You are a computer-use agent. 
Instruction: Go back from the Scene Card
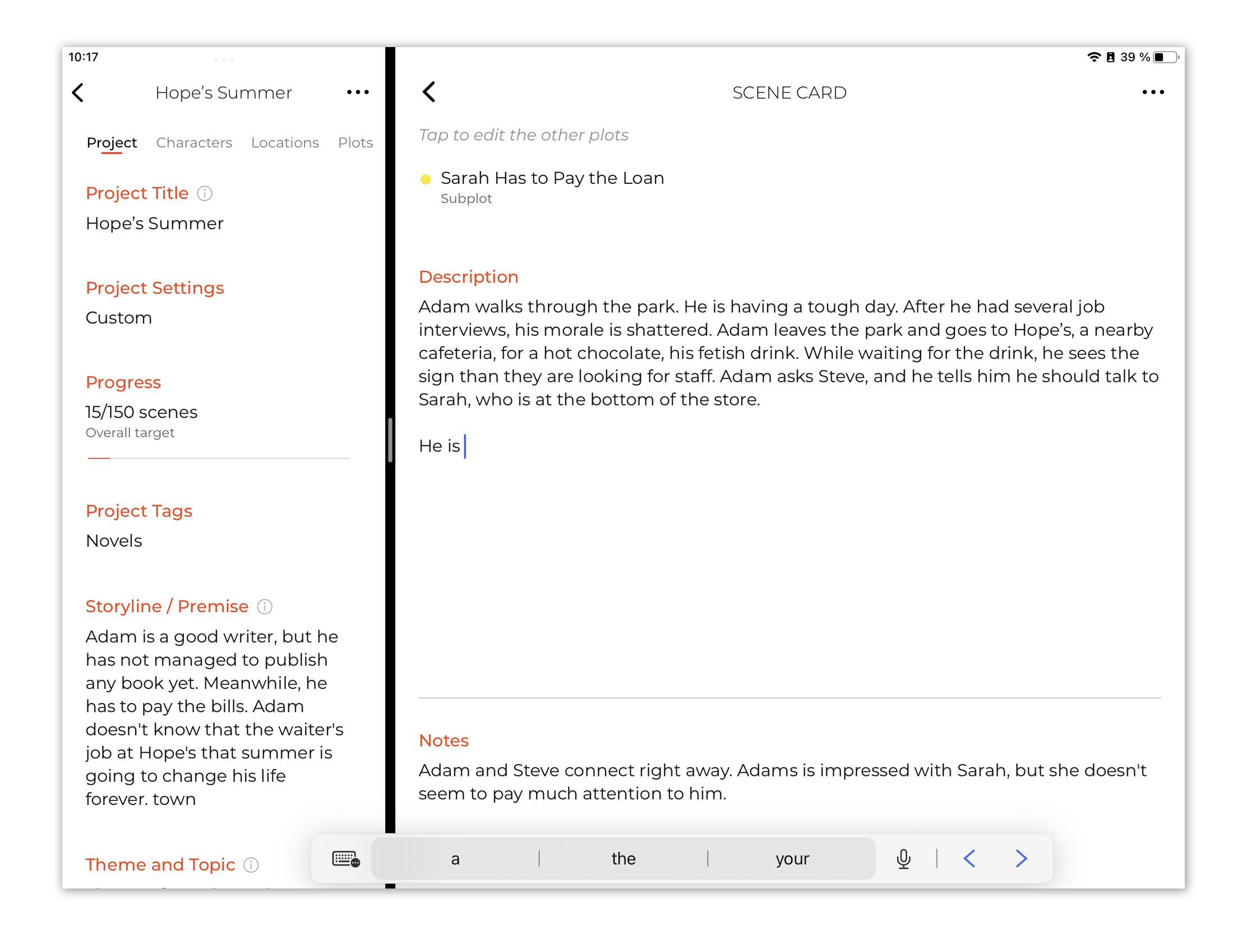click(x=429, y=92)
